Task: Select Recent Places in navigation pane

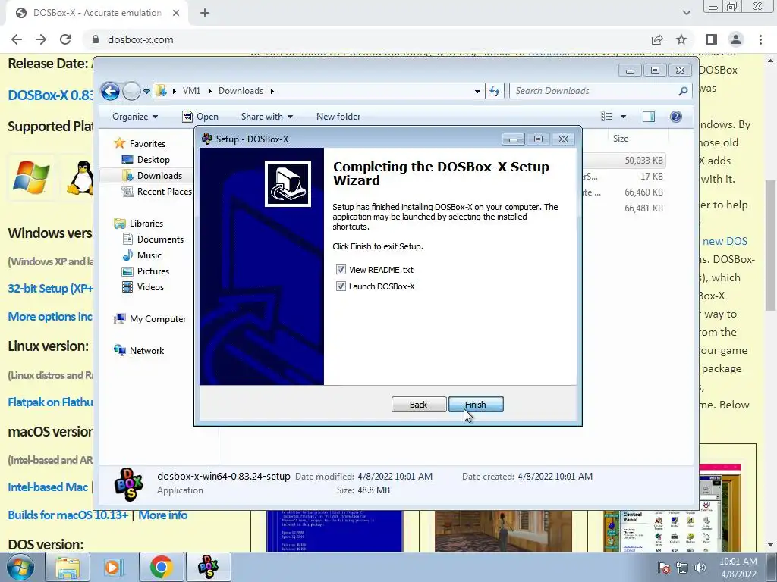Action: (165, 192)
